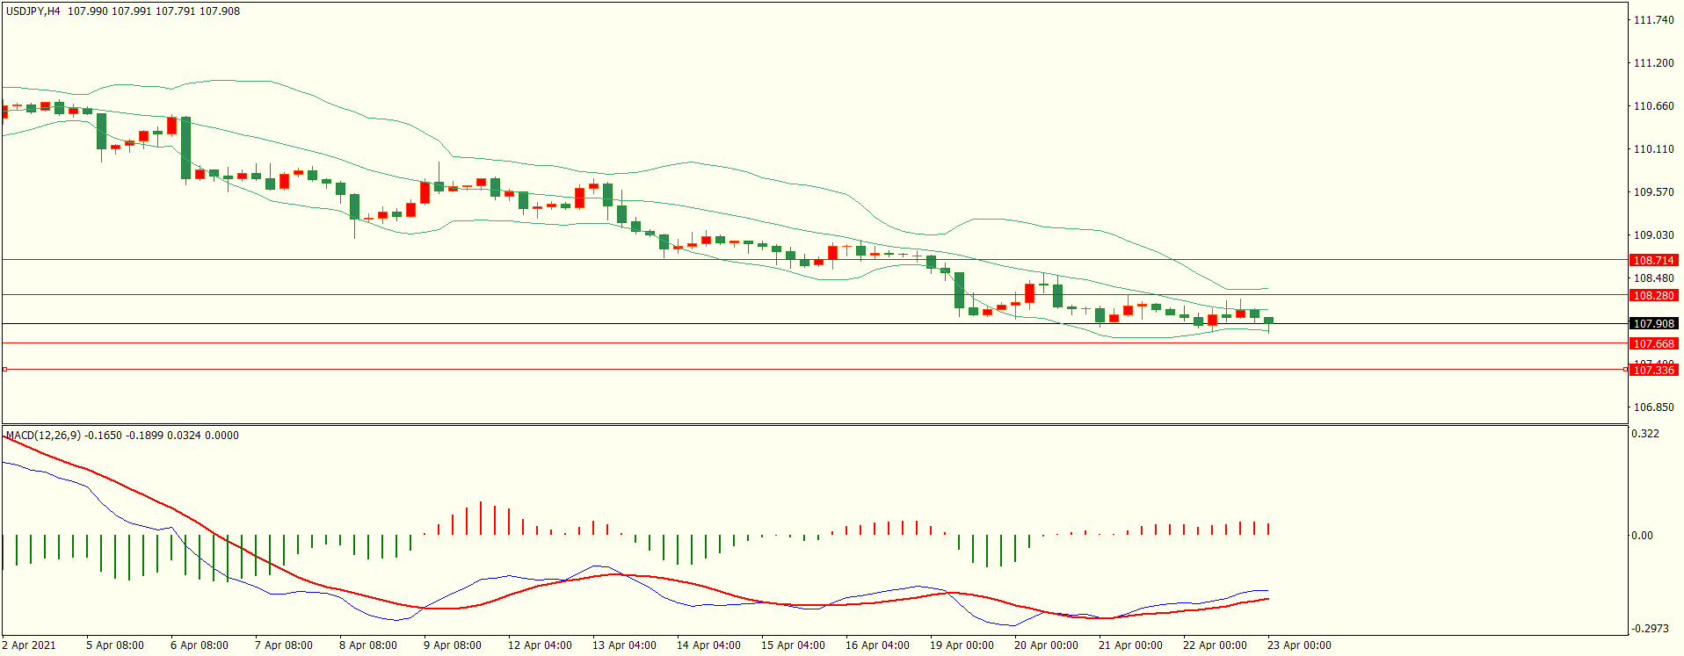1684x656 pixels.
Task: Click the 22 Apr 00:00 time label
Action: point(1215,645)
